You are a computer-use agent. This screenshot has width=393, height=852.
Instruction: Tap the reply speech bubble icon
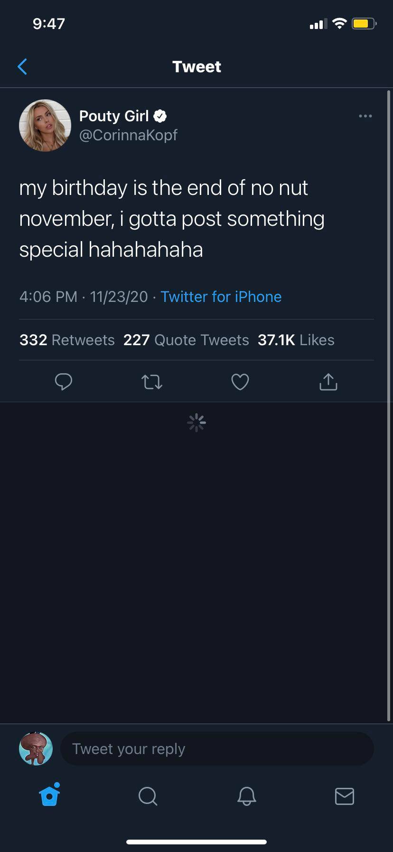(64, 381)
